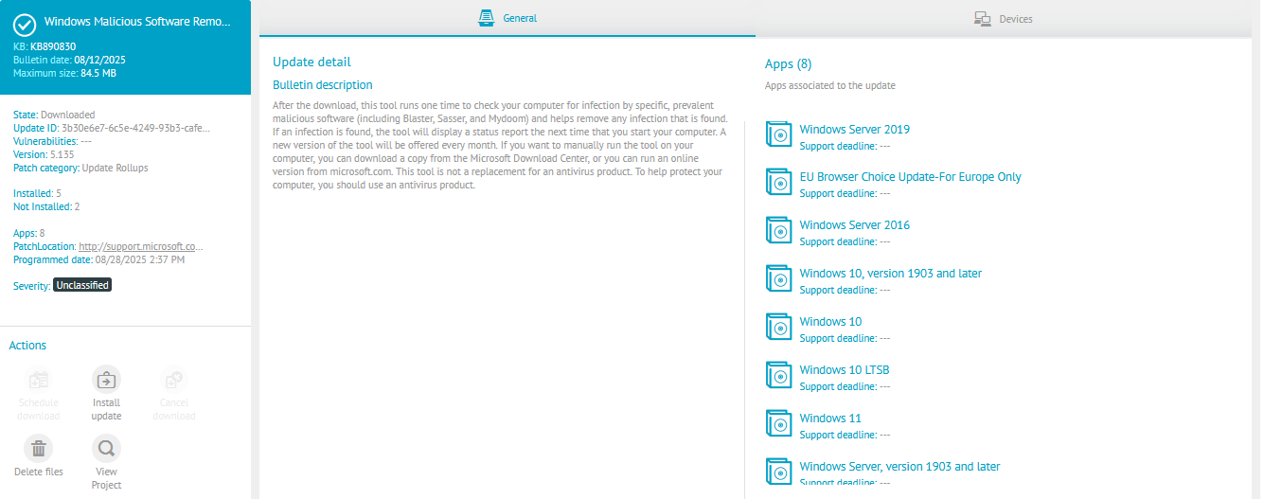The height and width of the screenshot is (499, 1264).
Task: Click the Schedule download icon
Action: point(39,380)
